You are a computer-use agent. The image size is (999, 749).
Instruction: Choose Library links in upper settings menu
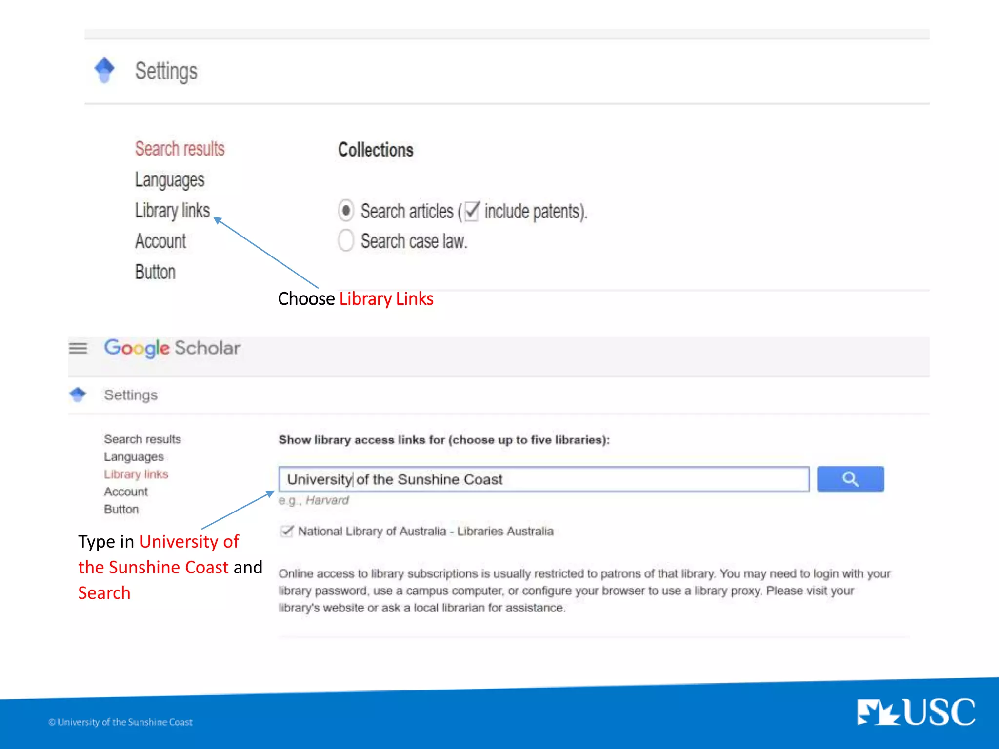point(172,211)
